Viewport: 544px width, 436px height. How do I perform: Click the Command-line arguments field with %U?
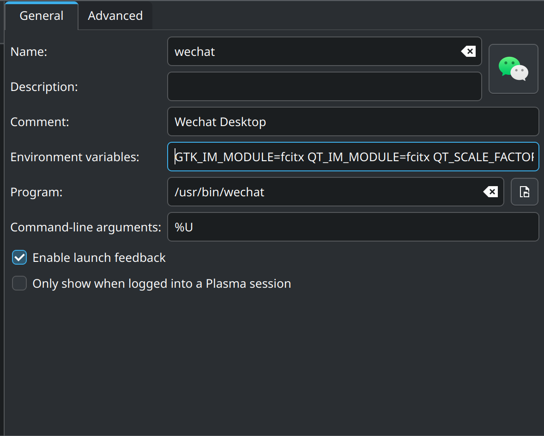pos(353,227)
